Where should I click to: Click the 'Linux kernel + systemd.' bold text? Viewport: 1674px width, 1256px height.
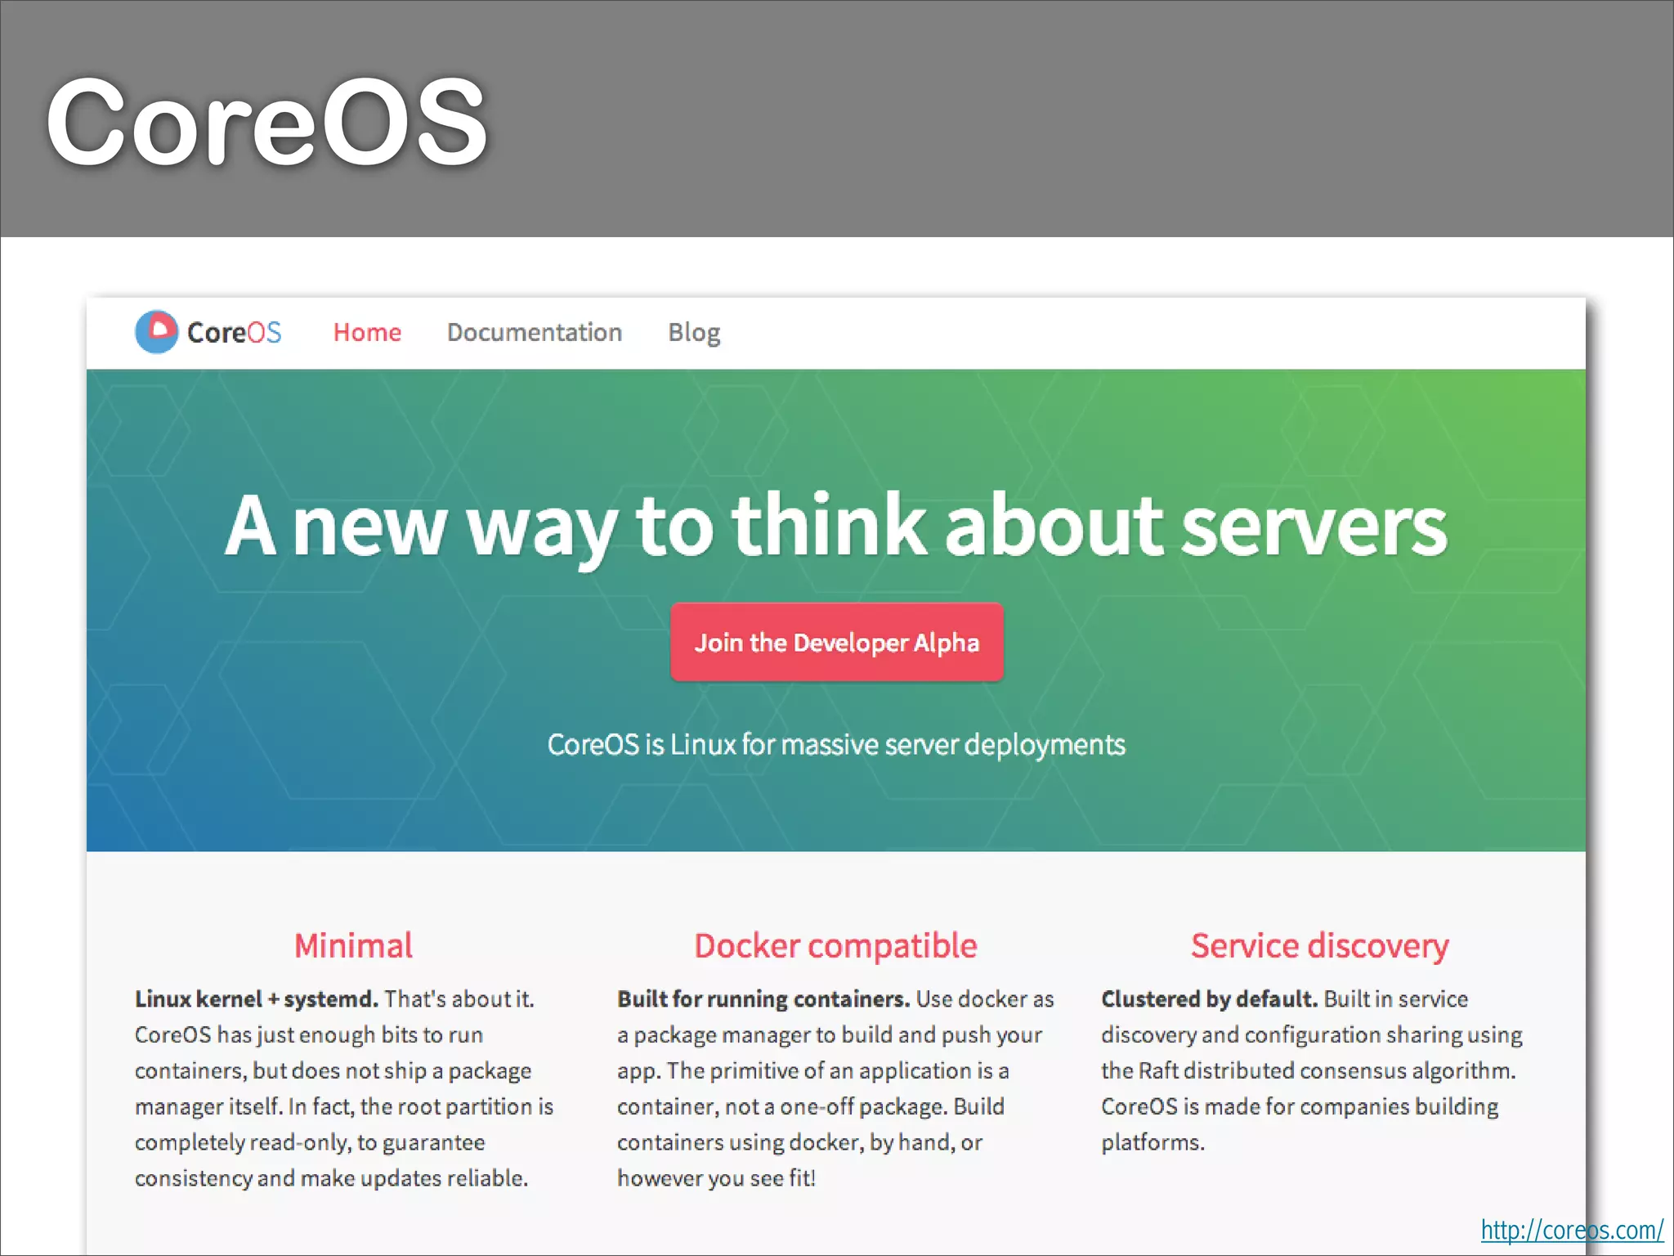pos(257,999)
